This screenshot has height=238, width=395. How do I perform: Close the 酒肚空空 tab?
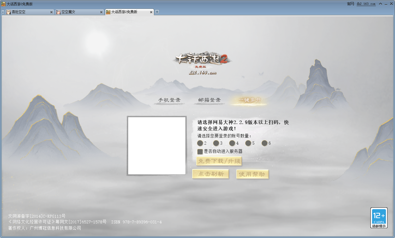click(x=51, y=12)
